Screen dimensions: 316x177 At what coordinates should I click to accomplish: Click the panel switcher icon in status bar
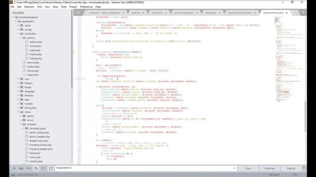13,175
